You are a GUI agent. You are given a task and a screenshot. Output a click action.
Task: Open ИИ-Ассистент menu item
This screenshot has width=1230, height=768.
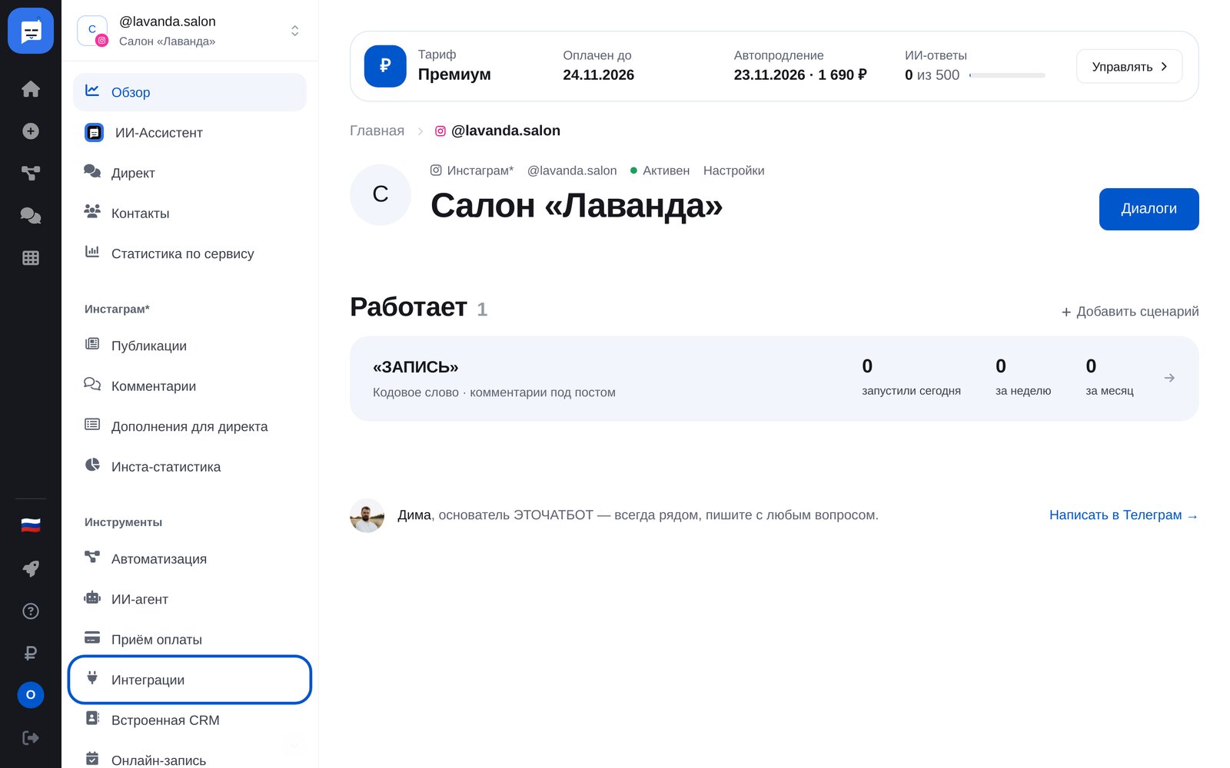190,133
